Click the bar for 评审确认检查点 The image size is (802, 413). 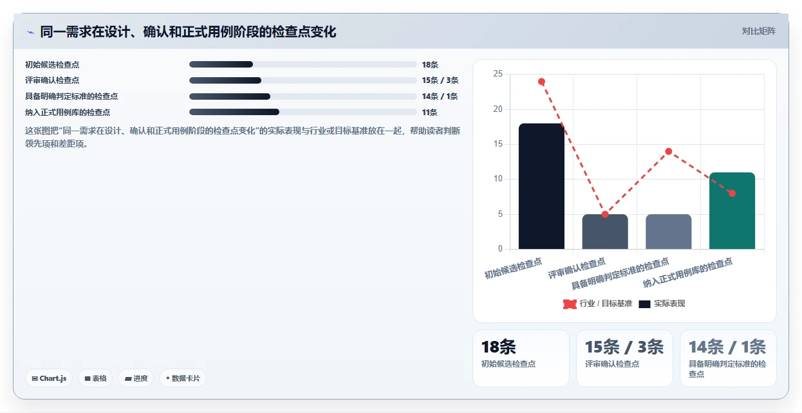pyautogui.click(x=605, y=232)
